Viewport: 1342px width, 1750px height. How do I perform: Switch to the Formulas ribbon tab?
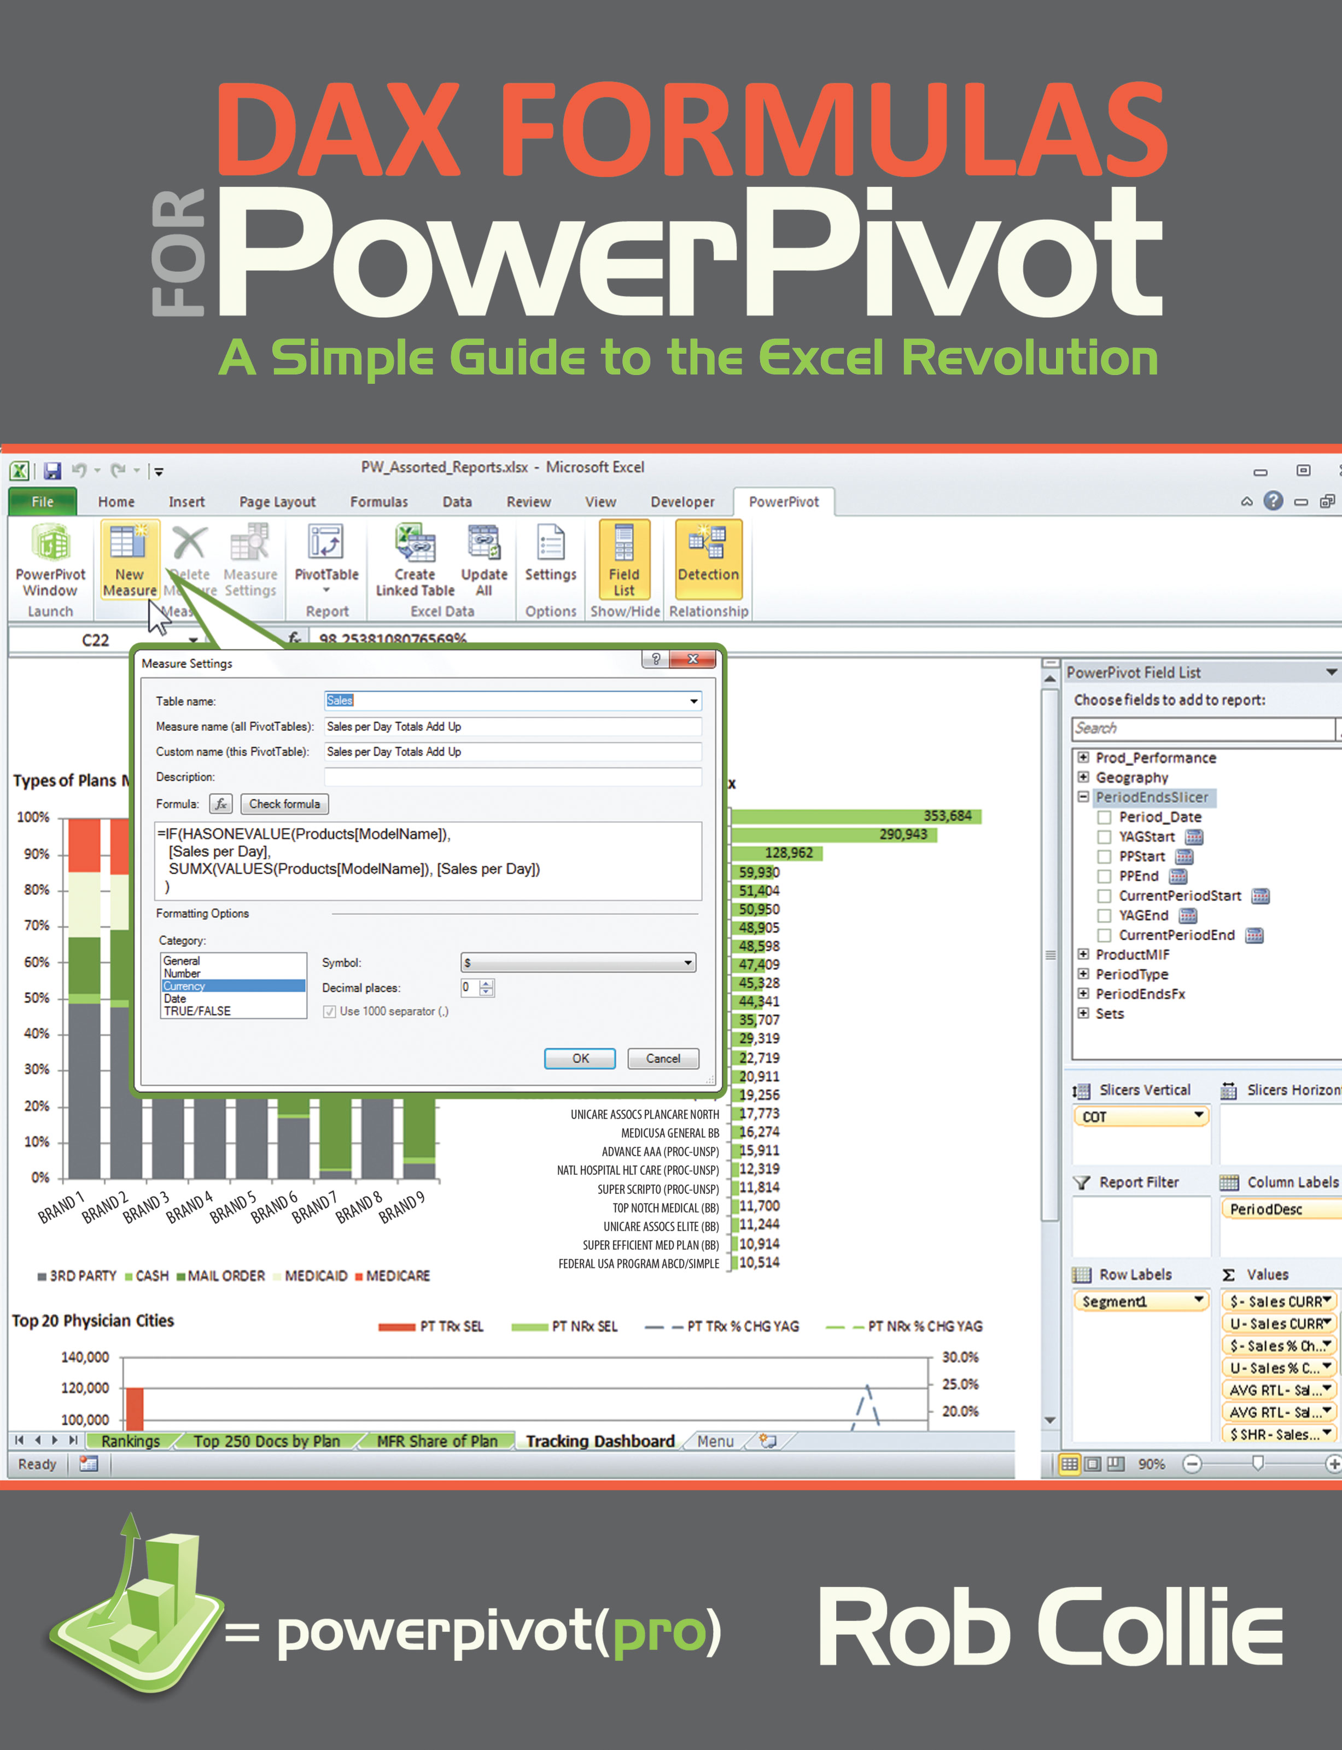378,501
